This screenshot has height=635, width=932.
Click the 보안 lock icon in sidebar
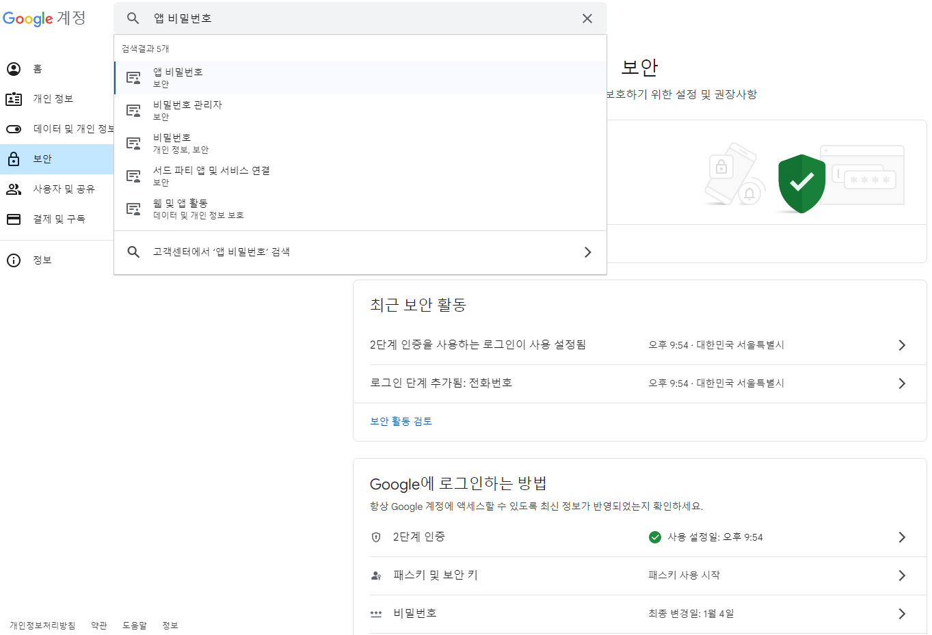pyautogui.click(x=14, y=159)
